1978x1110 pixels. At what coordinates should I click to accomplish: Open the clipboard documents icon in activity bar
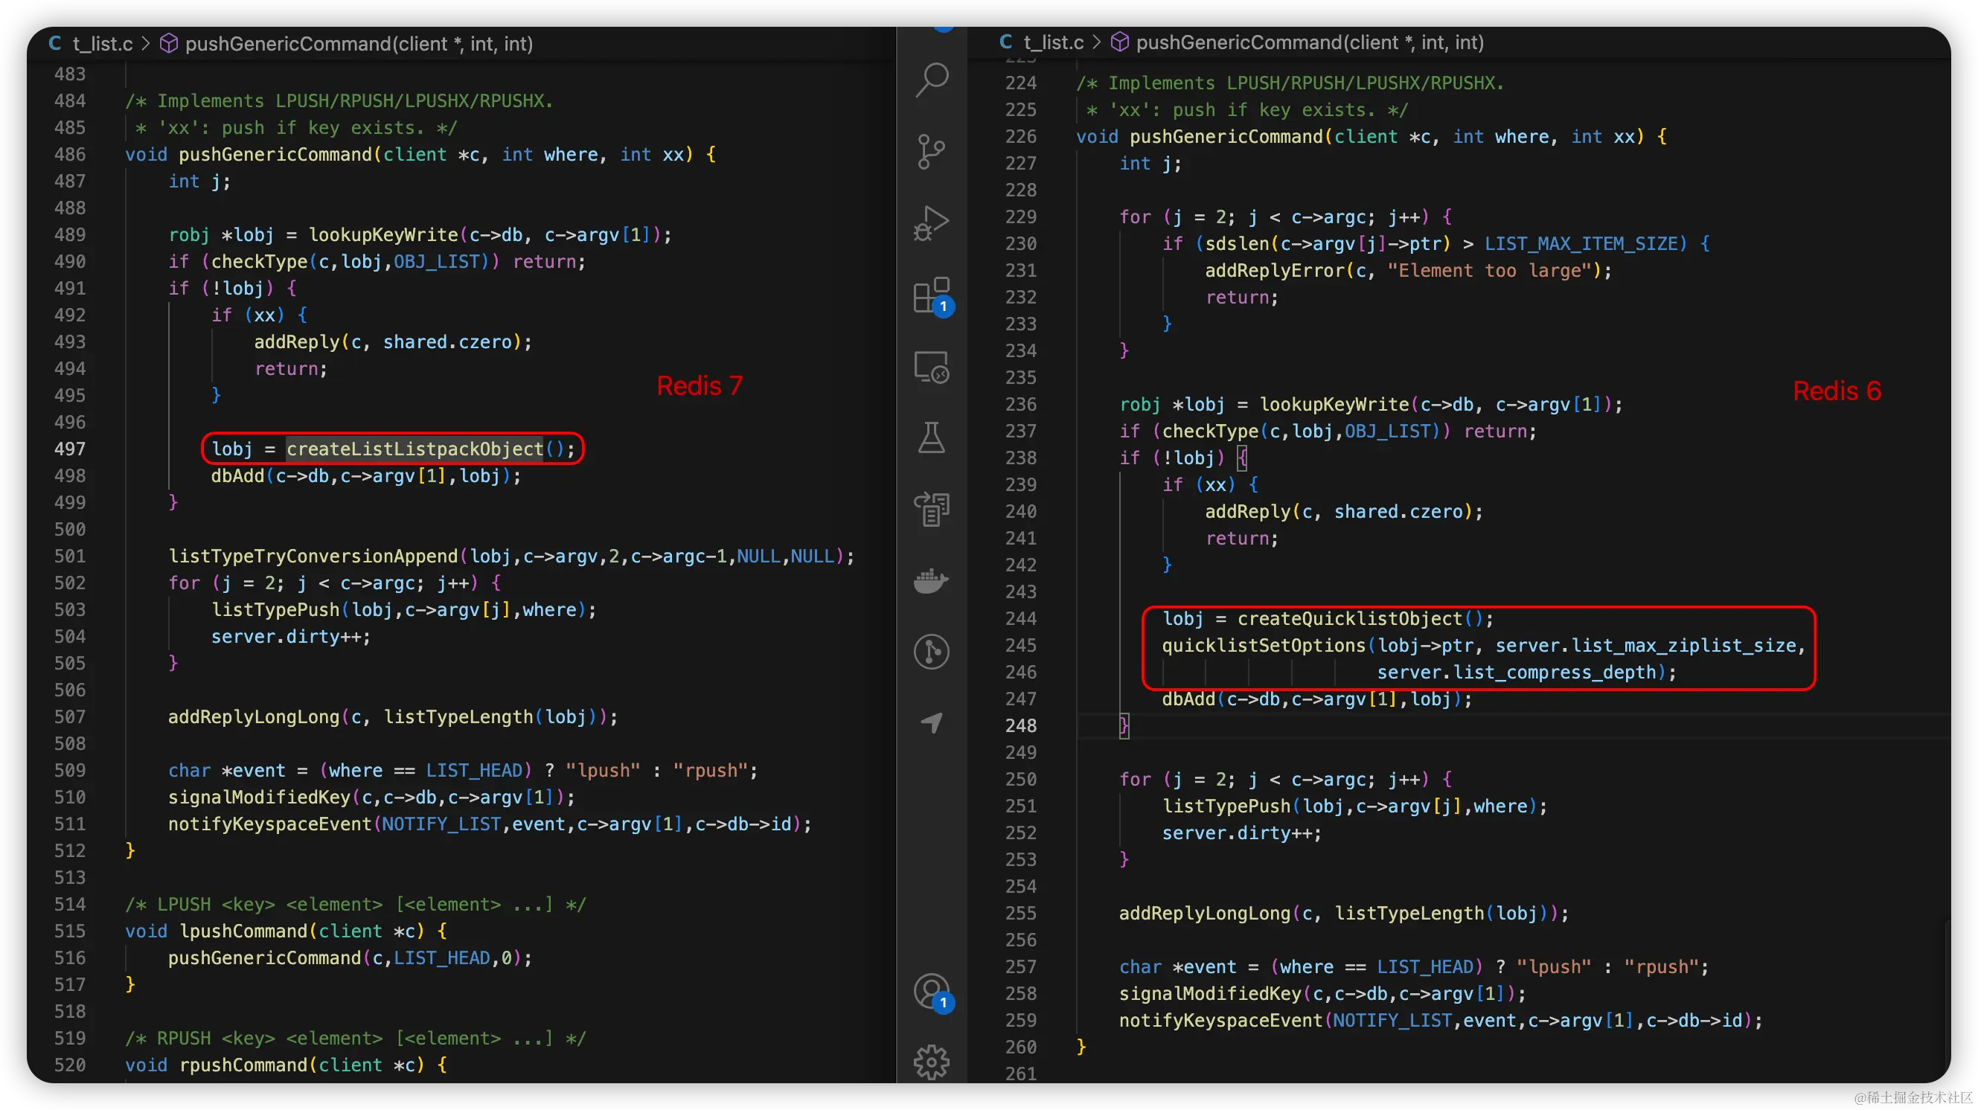[x=932, y=509]
